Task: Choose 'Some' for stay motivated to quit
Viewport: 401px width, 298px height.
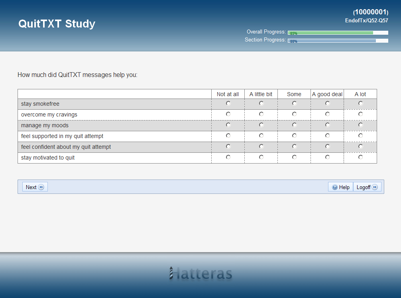Action: tap(294, 157)
